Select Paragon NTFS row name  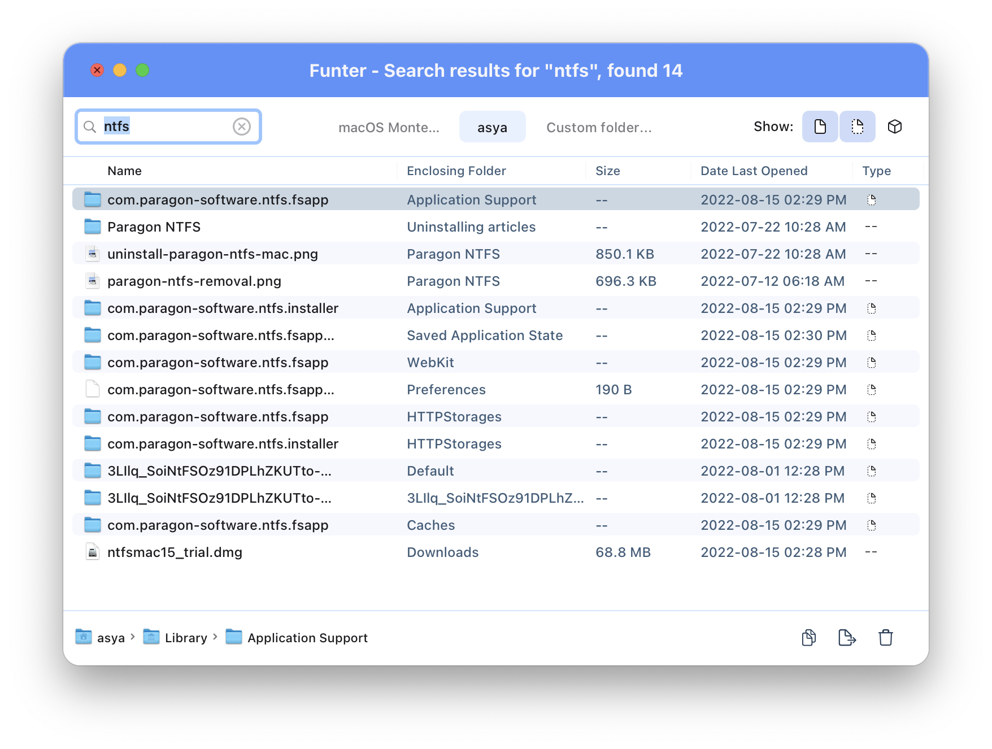(x=154, y=227)
